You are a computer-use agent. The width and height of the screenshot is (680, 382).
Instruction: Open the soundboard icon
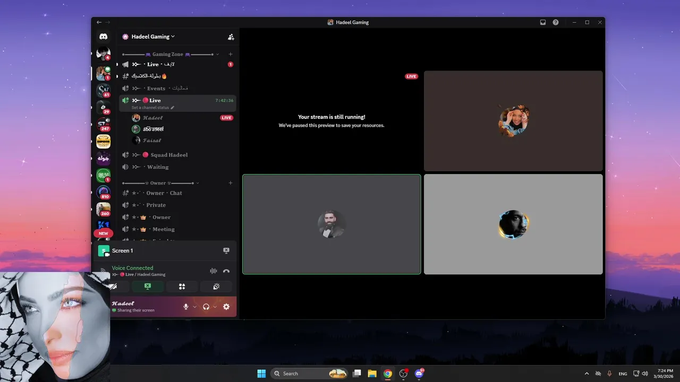click(216, 286)
